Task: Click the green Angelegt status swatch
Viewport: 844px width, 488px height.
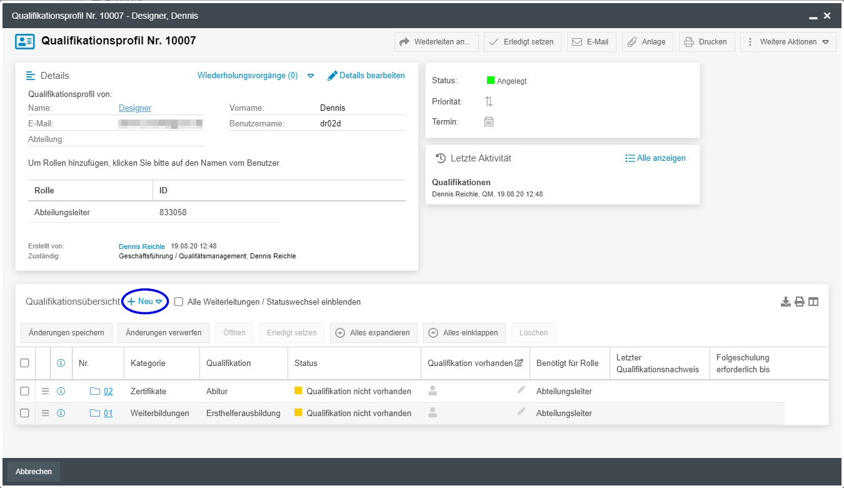Action: [491, 81]
